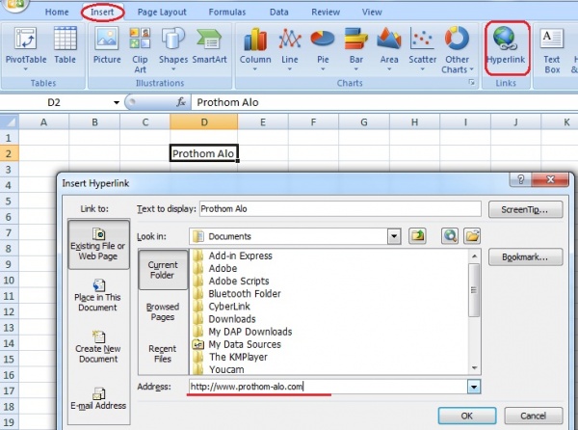Show Browsed Pages list
This screenshot has height=430, width=578.
click(x=163, y=311)
